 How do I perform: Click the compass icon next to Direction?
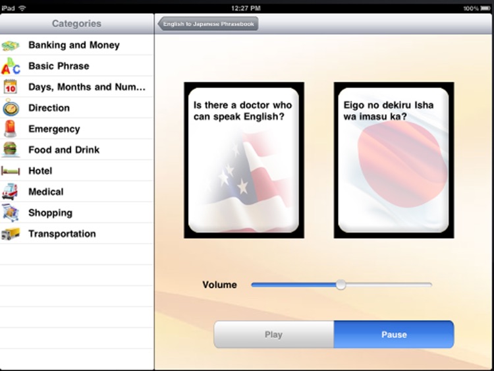pos(11,108)
